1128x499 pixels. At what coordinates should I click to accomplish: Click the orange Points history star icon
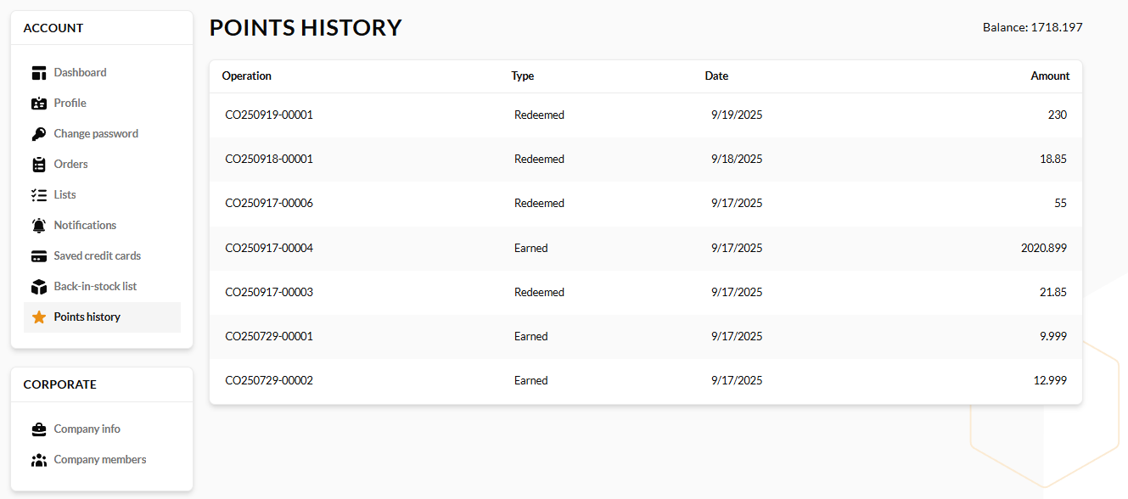click(38, 317)
